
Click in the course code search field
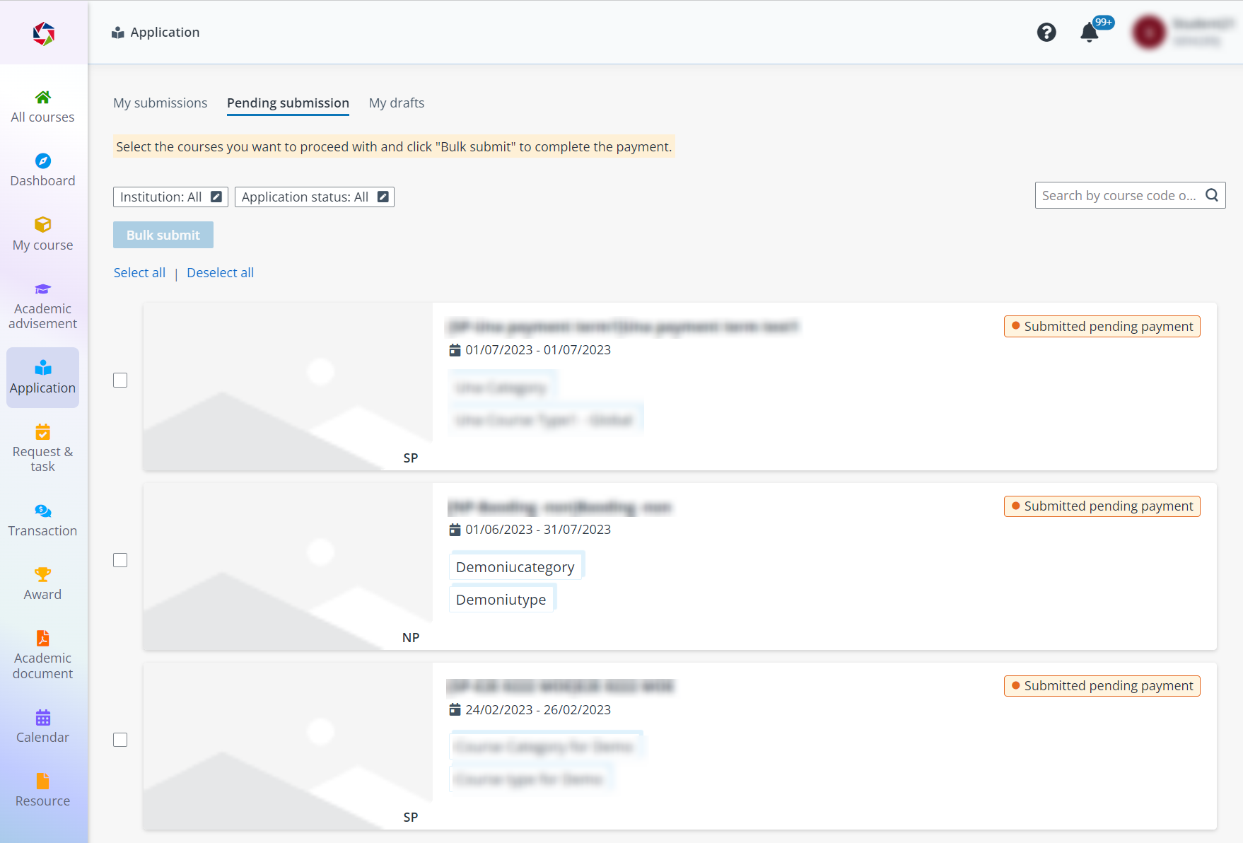1119,196
